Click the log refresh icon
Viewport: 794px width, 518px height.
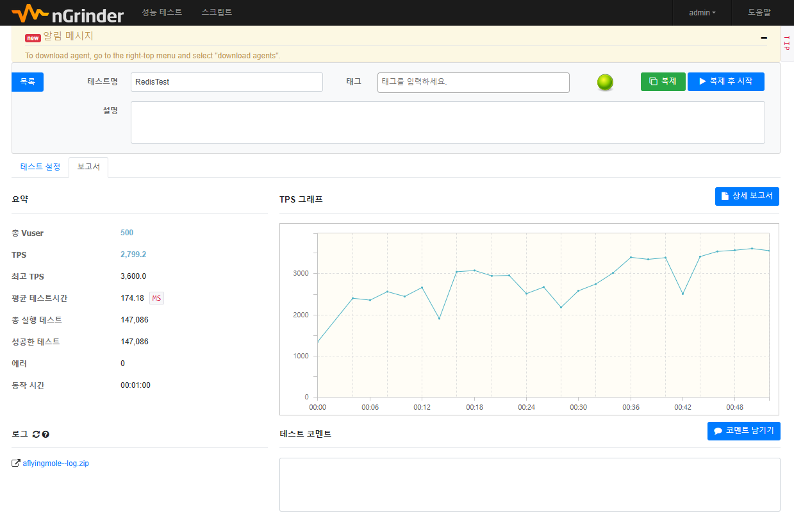[36, 434]
